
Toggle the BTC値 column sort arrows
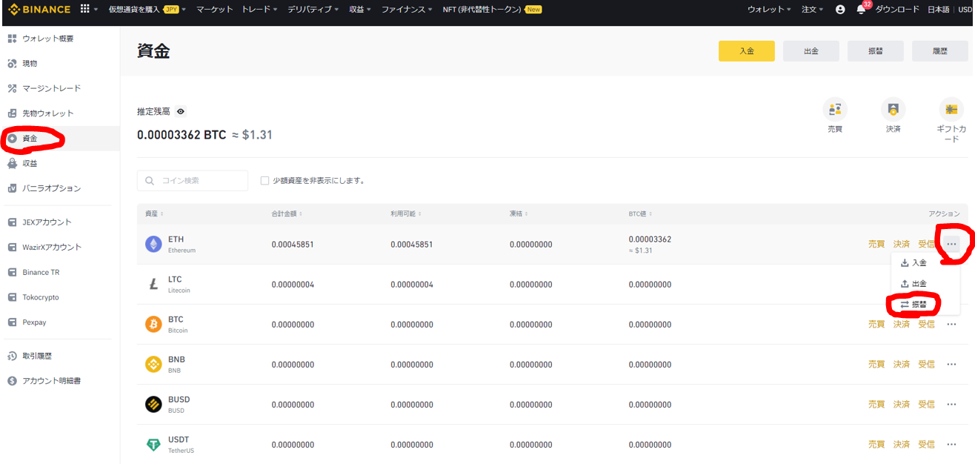point(652,213)
